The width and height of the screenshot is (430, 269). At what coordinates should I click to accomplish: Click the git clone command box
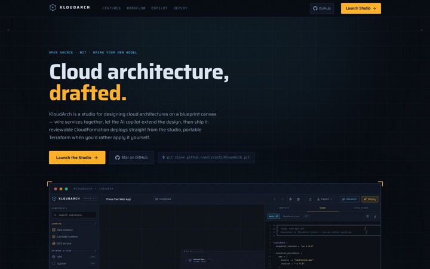[x=206, y=158]
